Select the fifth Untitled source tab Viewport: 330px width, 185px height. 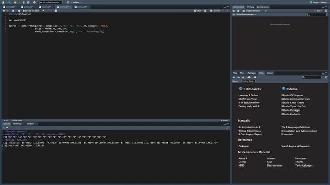[x=81, y=7]
